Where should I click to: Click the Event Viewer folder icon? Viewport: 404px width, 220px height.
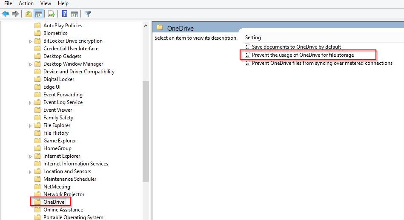coord(37,110)
